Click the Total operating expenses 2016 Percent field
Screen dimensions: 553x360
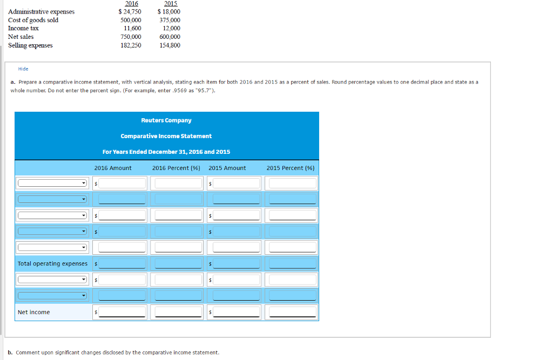tap(177, 263)
